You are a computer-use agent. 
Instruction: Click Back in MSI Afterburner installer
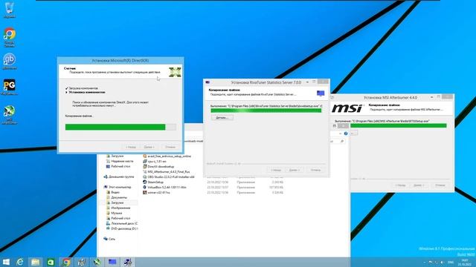(400, 185)
